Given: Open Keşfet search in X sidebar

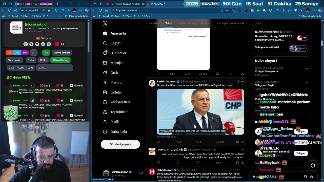Looking at the screenshot, I should tap(112, 43).
